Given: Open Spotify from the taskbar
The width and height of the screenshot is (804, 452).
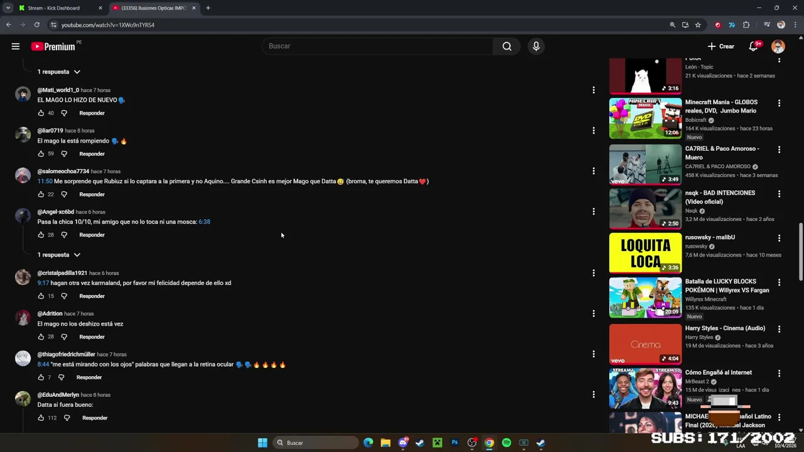Looking at the screenshot, I should point(506,443).
